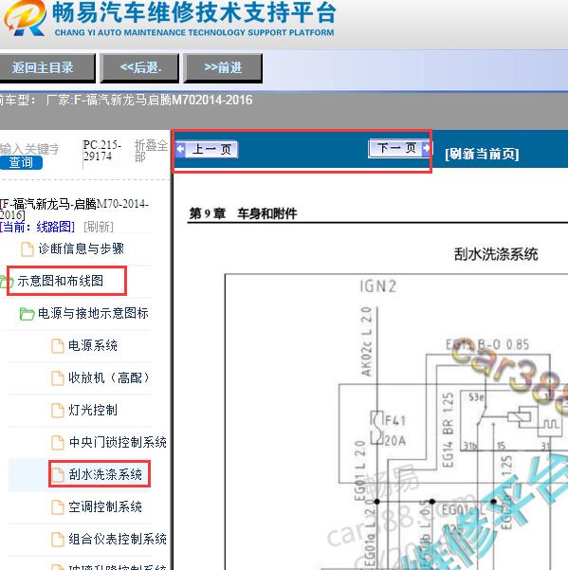The width and height of the screenshot is (568, 570).
Task: Click the document icon next to 电源系统
Action: tap(58, 346)
